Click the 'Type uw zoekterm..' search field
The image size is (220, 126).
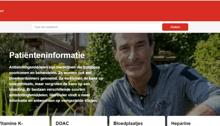97,27
